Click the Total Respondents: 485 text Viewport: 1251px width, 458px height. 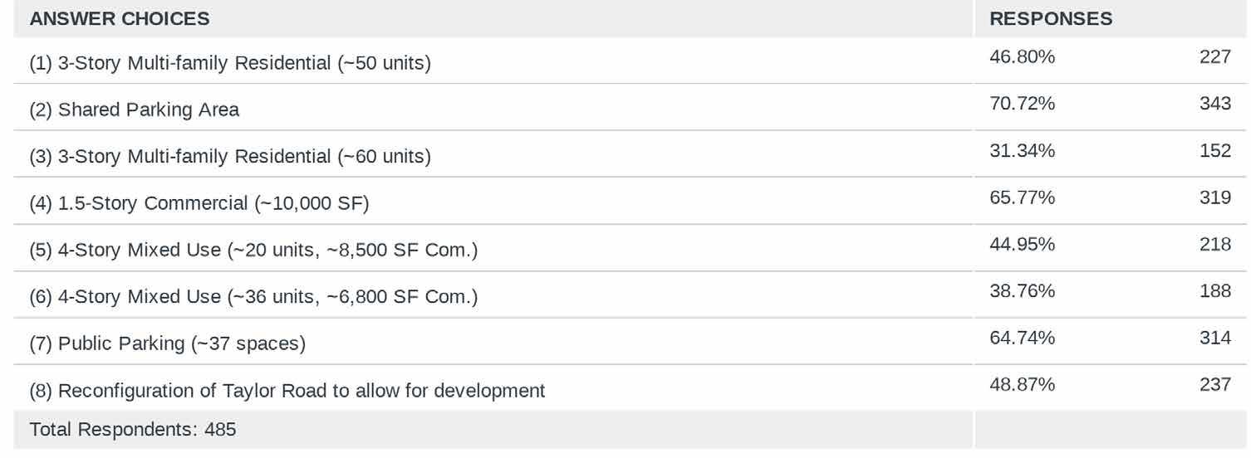coord(133,430)
